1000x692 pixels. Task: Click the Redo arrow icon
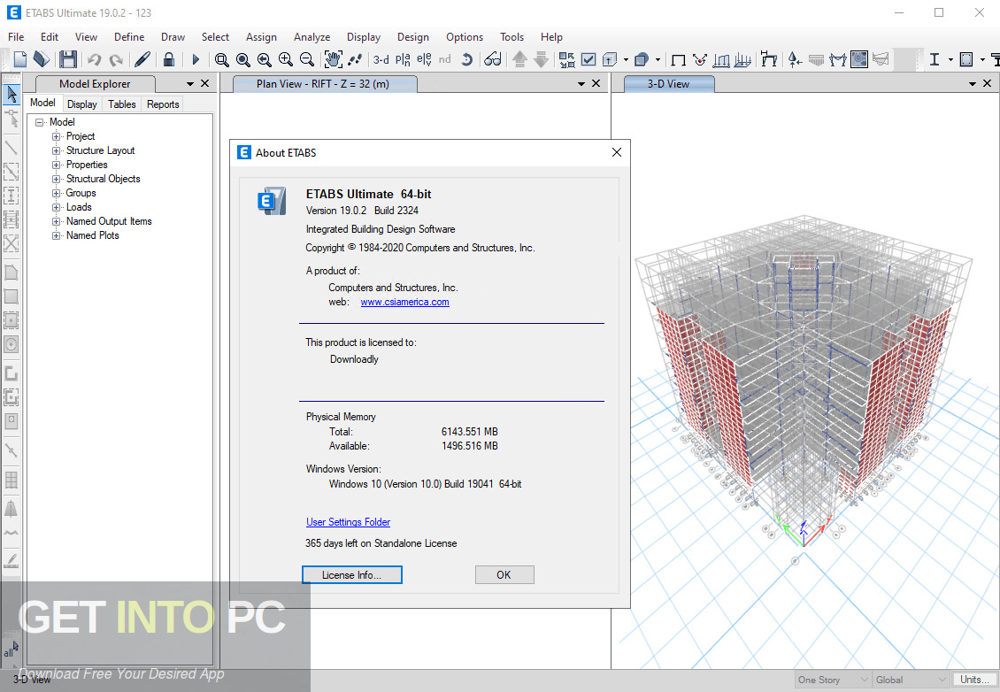point(115,59)
